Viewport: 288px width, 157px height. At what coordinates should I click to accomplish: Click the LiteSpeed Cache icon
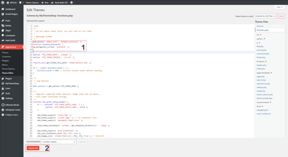click(3, 110)
